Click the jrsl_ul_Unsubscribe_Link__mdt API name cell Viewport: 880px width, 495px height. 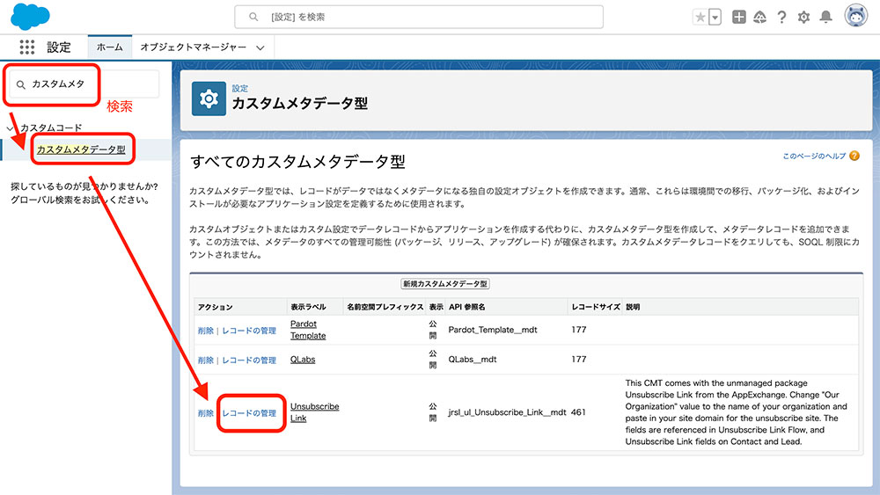coord(507,412)
